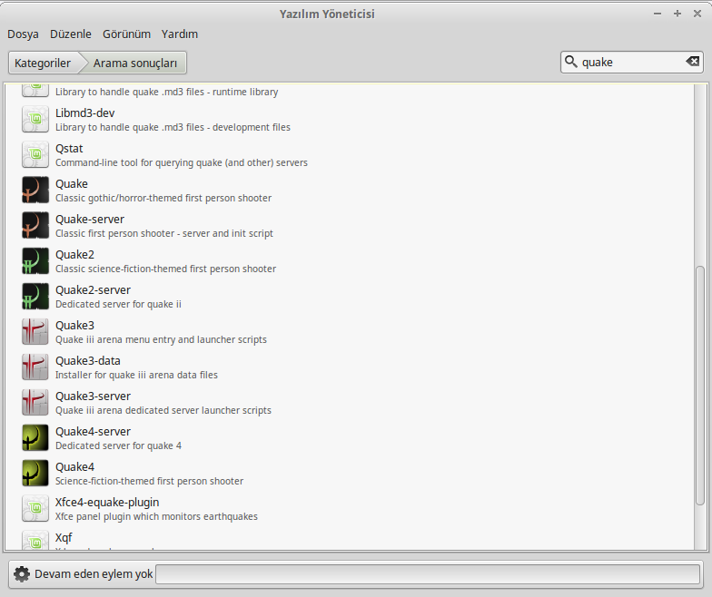The image size is (712, 597).
Task: Maximize the Yazılım Yöneticisi window
Action: (x=677, y=14)
